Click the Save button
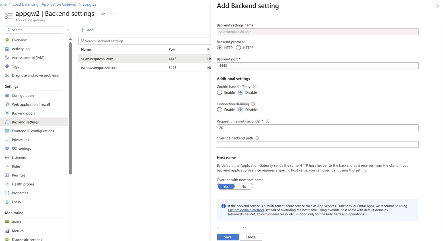This screenshot has width=443, height=241. coord(227,237)
